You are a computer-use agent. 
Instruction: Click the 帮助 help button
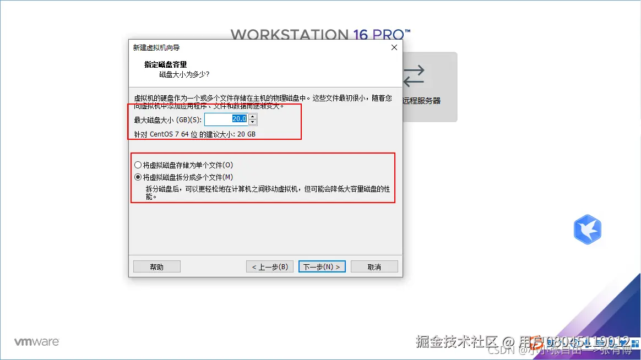click(x=156, y=267)
